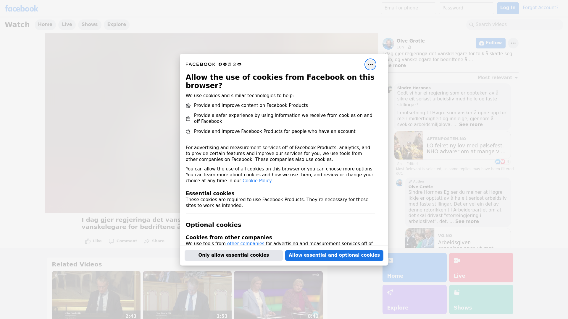The height and width of the screenshot is (319, 568).
Task: Click the Comment speech bubble icon
Action: point(111,241)
